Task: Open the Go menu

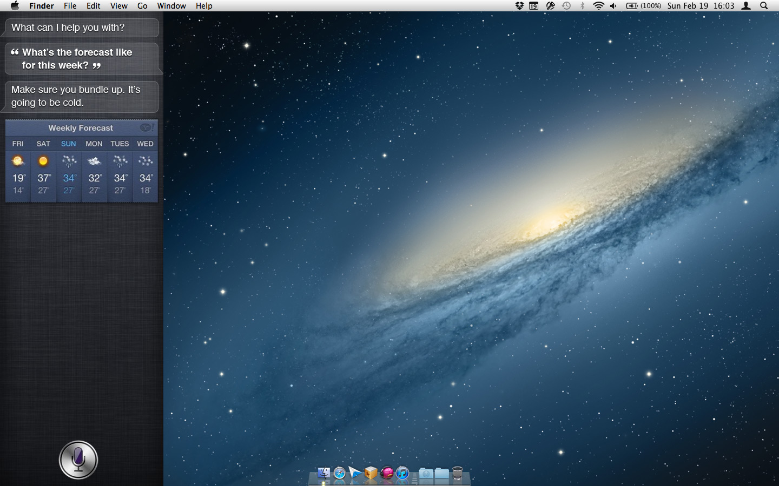Action: click(142, 6)
